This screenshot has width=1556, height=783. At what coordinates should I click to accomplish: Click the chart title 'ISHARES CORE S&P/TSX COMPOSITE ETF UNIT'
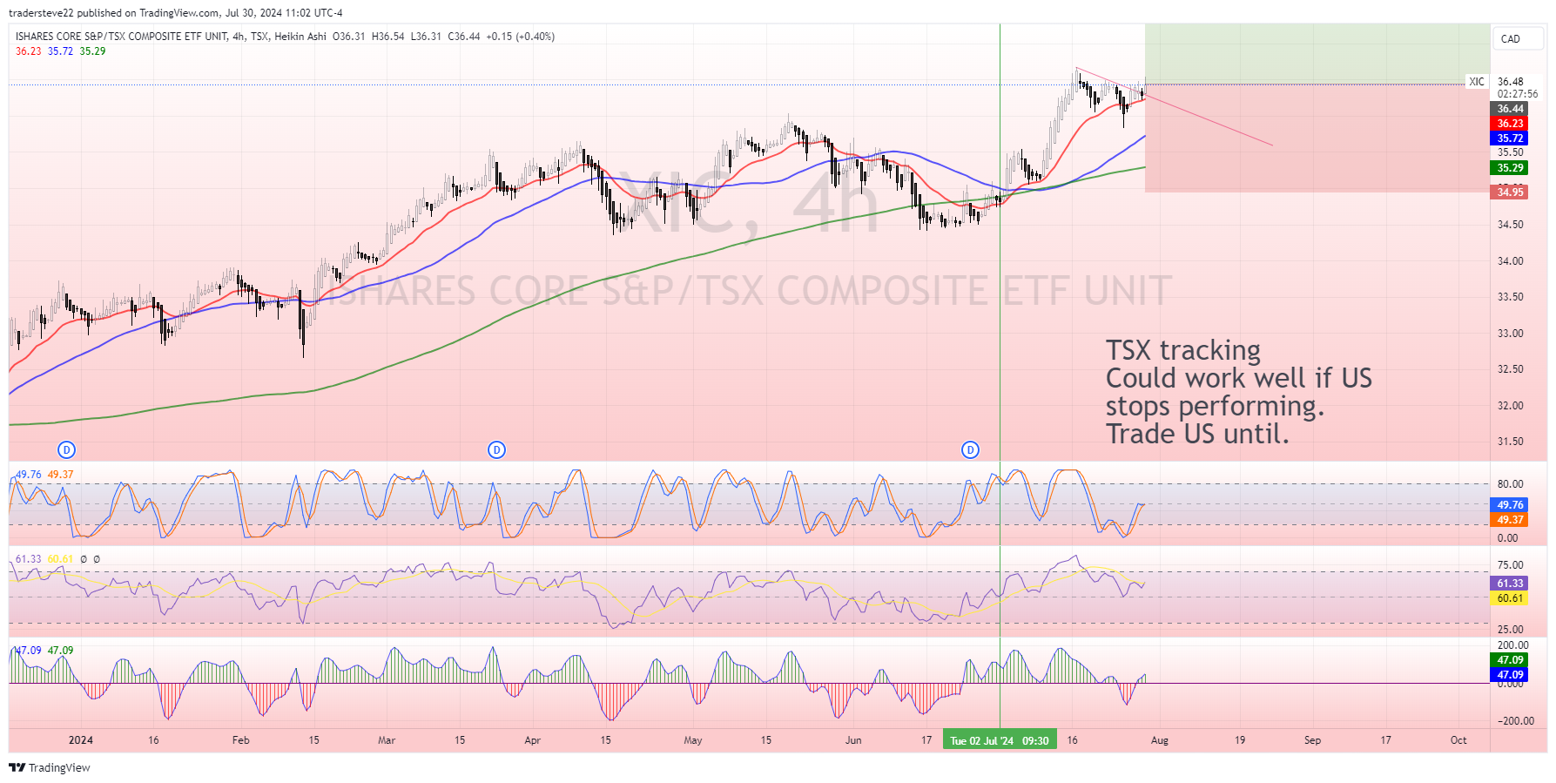point(121,37)
